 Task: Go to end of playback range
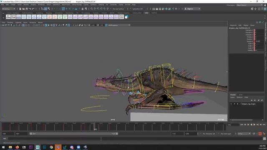(264, 125)
